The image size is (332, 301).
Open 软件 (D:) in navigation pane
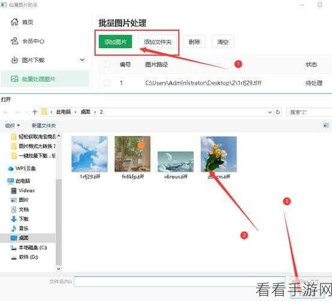tap(24, 257)
